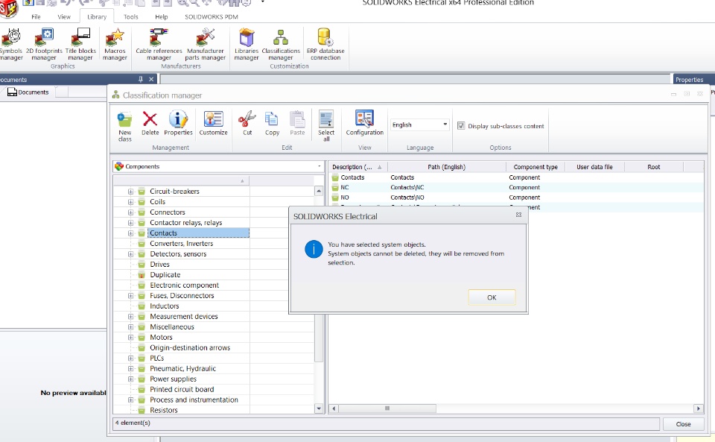
Task: Open the Title blocks manager
Action: [x=80, y=44]
